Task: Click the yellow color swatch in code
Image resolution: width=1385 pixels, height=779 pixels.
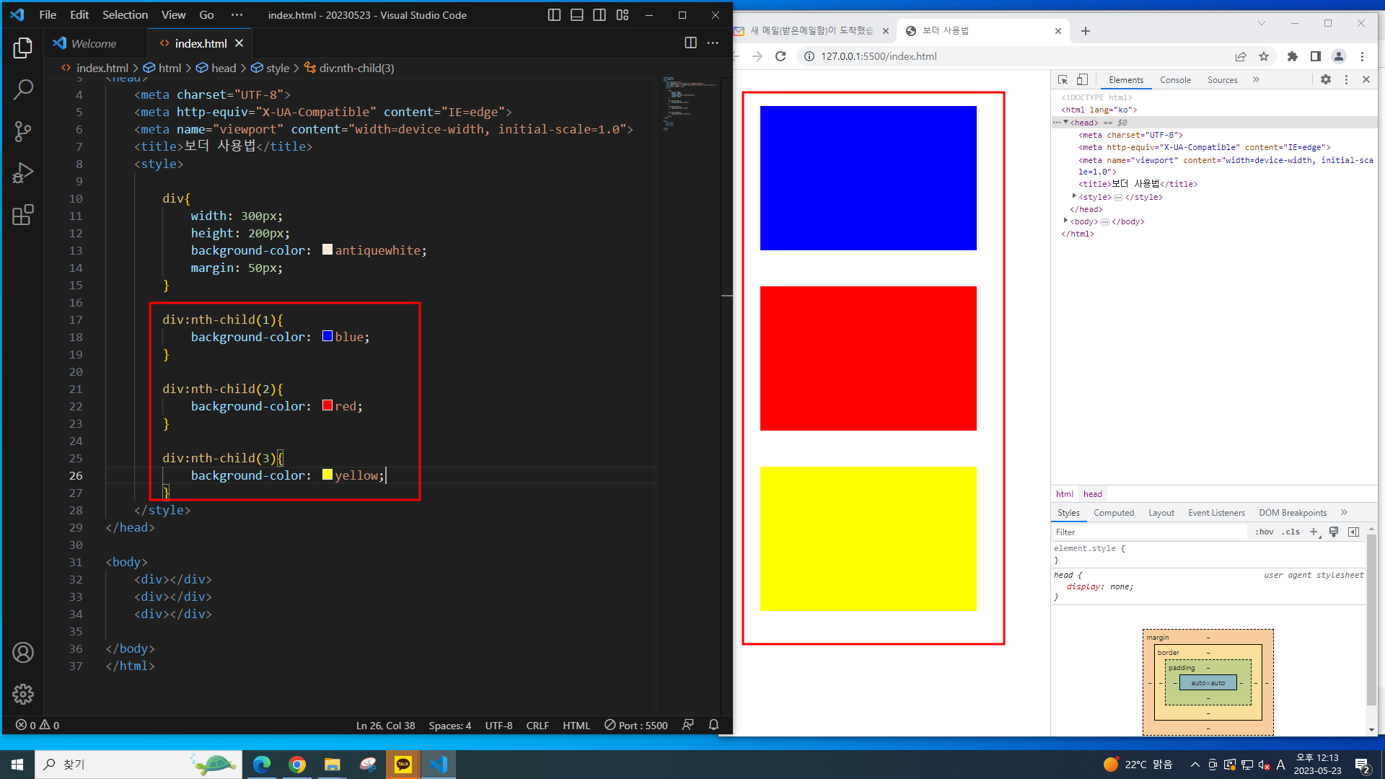Action: (x=327, y=475)
